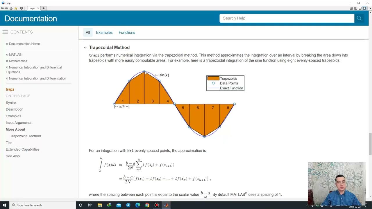Screen dimensions: 372x209
Task: Select the trapz tab
Action: click(x=32, y=8)
